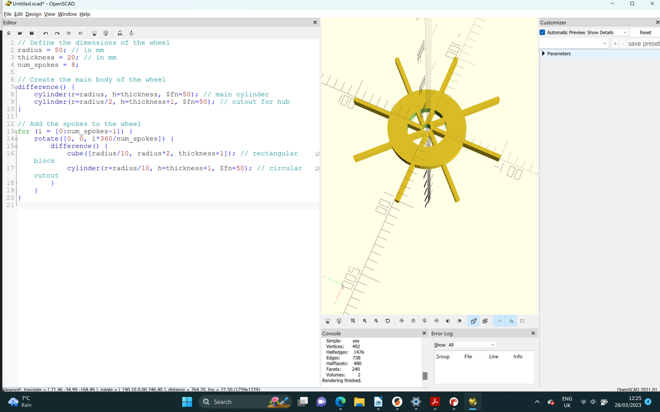
Task: Click the Preview icon in editor toolbar
Action: pos(95,33)
